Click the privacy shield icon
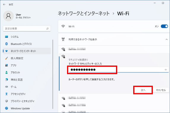 [x=7, y=101]
